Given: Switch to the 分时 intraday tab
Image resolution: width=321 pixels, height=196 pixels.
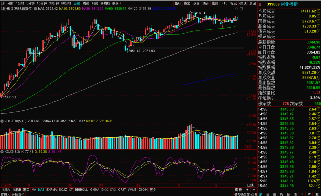Looking at the screenshot, I should point(10,3).
